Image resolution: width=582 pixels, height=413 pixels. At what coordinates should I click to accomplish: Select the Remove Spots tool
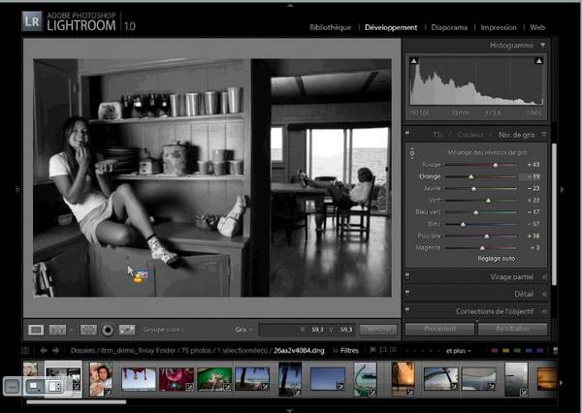pos(127,330)
